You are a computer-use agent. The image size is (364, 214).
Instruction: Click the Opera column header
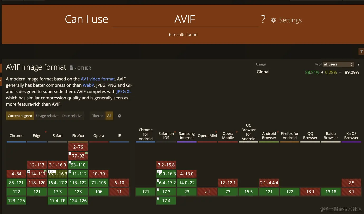click(99, 136)
